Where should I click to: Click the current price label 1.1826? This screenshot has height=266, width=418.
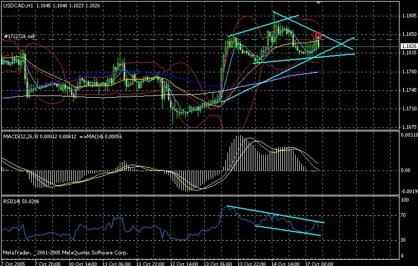409,46
